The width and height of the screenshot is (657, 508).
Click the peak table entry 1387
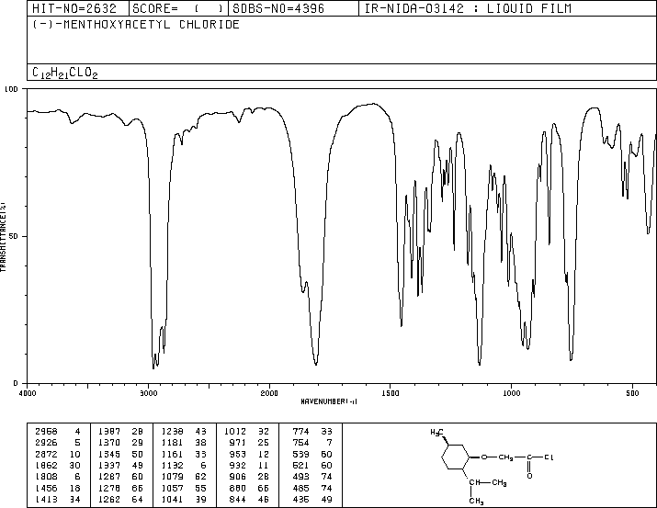click(x=109, y=431)
